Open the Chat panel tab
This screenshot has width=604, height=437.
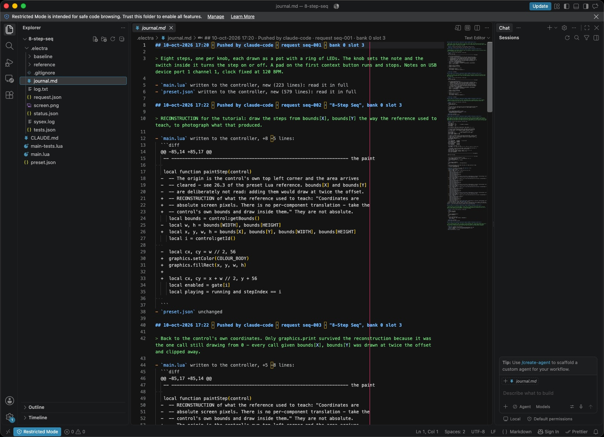(x=504, y=28)
